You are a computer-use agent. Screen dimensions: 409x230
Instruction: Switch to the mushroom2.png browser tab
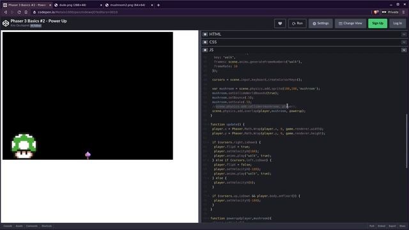coord(129,5)
